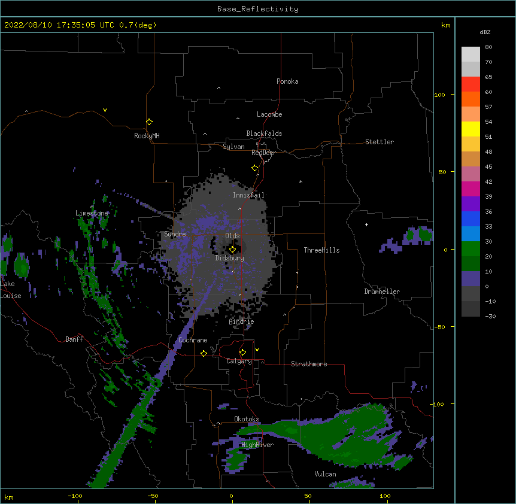Click the yellow diamond marker south of Cochrane
The image size is (516, 504).
[x=204, y=353]
